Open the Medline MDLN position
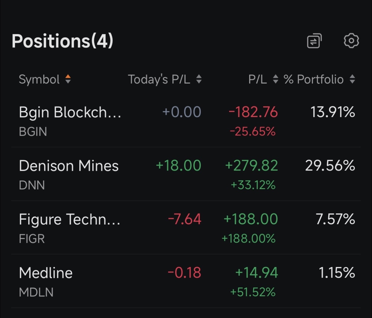The image size is (372, 318). pos(186,281)
